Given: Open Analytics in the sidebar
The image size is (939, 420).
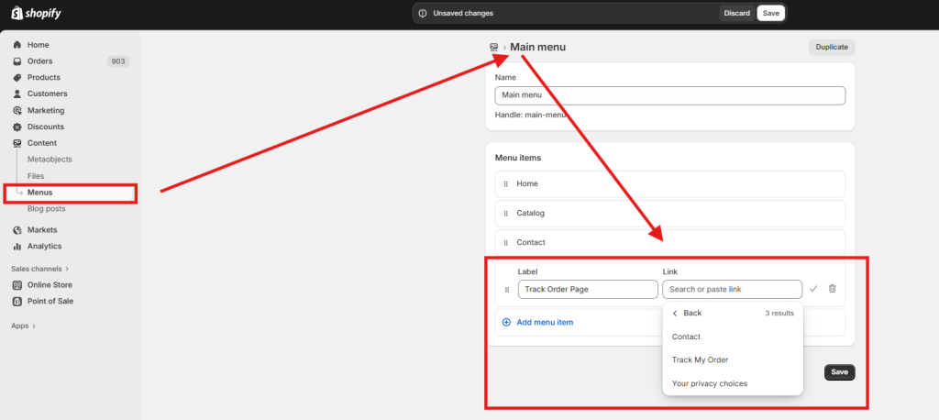Looking at the screenshot, I should (x=44, y=247).
